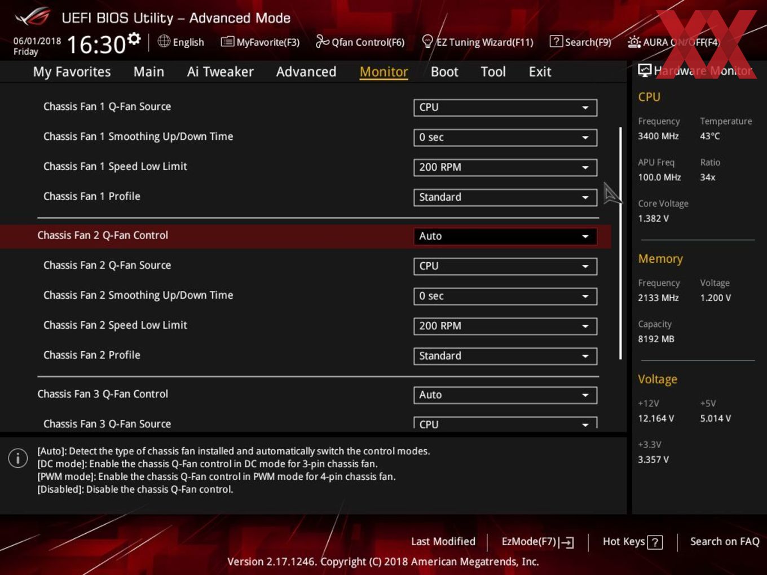Open Chassis Fan 1 Smoothing Up/Down Time dropdown
767x575 pixels.
click(505, 137)
